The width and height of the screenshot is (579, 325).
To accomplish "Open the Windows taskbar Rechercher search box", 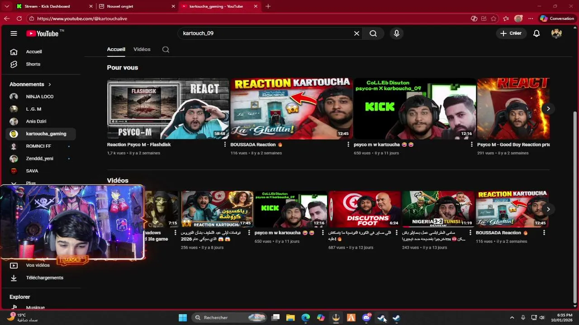I will pos(229,318).
